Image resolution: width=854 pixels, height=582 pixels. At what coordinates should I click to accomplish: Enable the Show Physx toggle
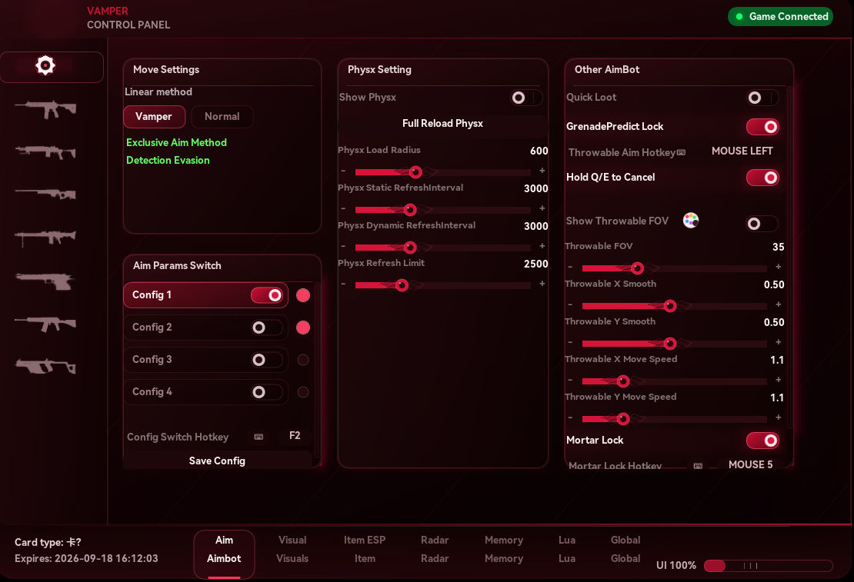[526, 98]
